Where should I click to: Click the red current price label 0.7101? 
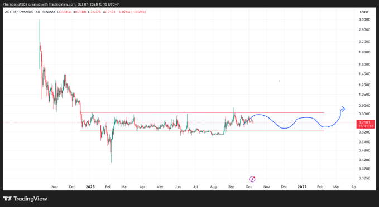click(364, 122)
